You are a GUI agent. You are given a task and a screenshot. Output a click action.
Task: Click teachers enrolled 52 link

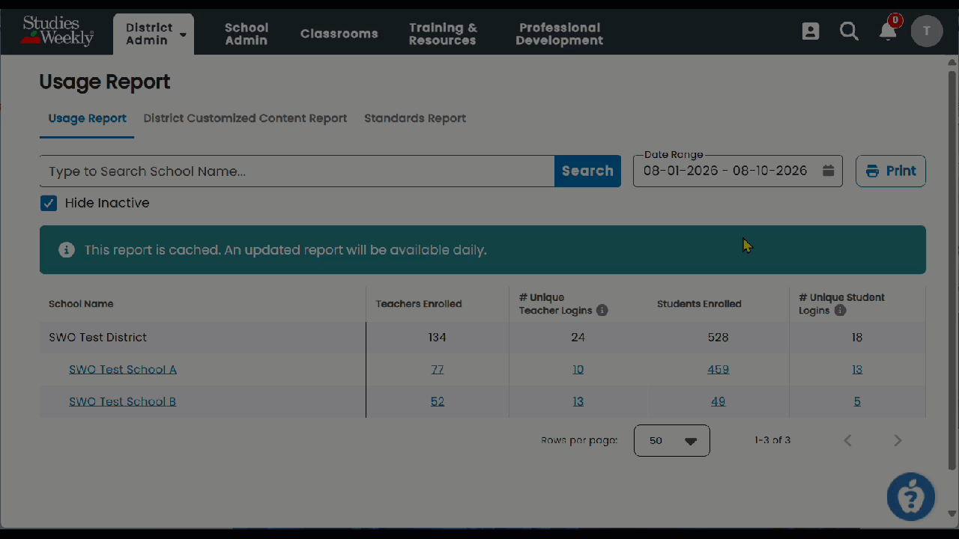tap(438, 401)
